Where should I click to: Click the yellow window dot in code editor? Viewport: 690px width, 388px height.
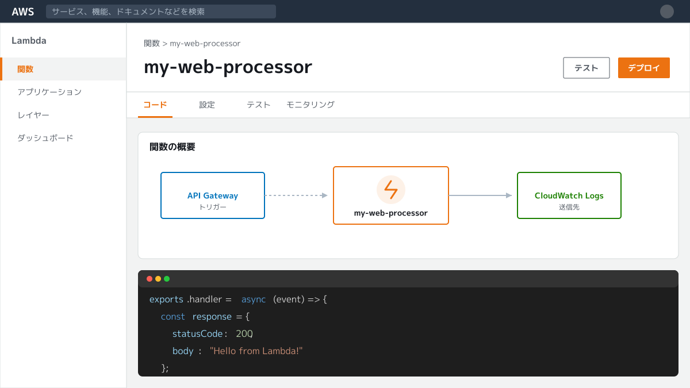point(158,279)
